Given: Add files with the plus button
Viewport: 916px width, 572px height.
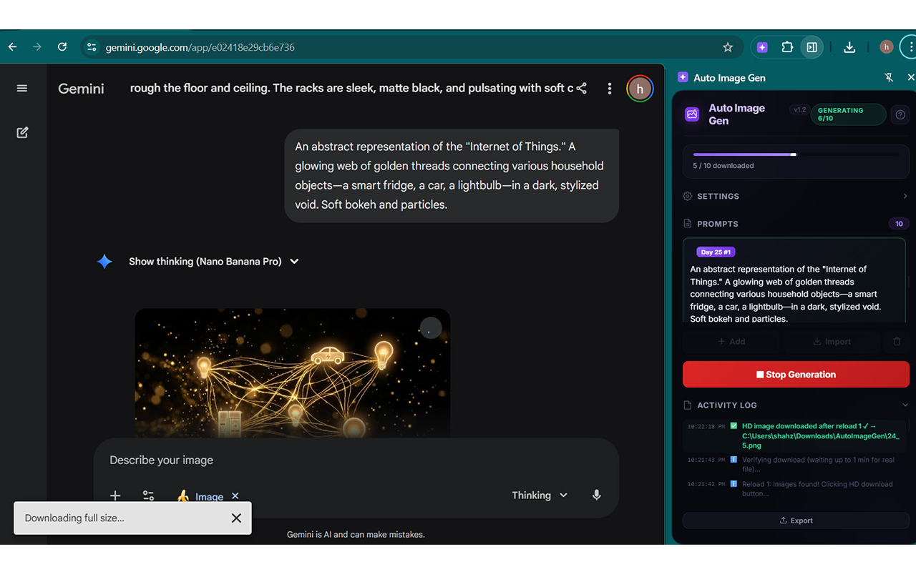Looking at the screenshot, I should coord(115,495).
